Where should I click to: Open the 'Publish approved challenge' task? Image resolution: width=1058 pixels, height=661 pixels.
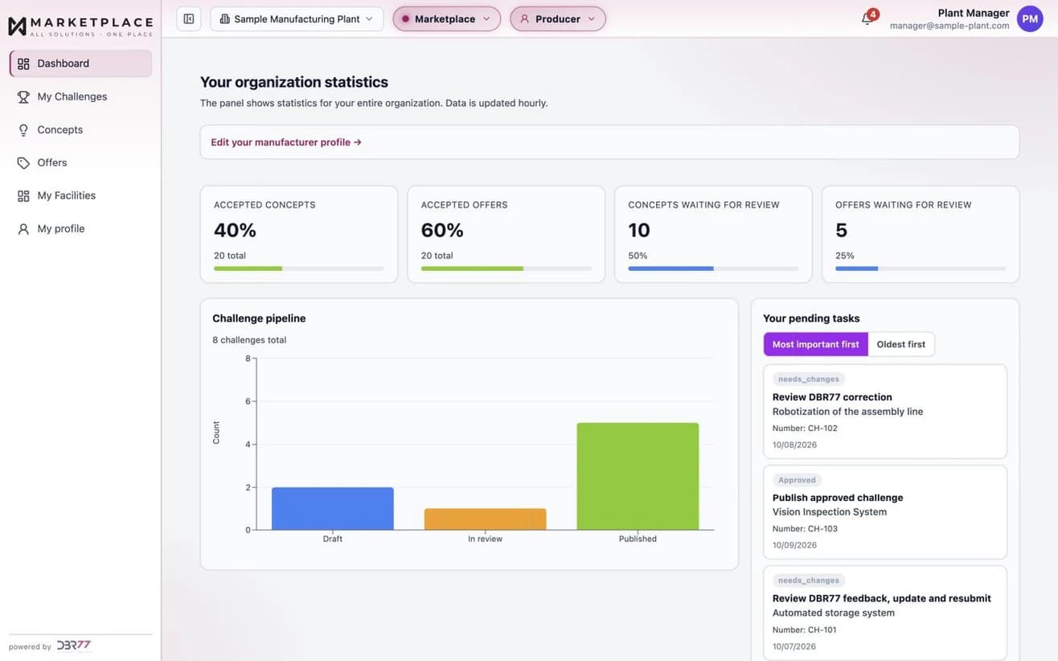(885, 512)
